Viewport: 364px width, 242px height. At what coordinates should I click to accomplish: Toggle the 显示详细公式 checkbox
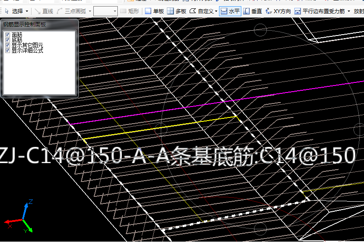7,50
